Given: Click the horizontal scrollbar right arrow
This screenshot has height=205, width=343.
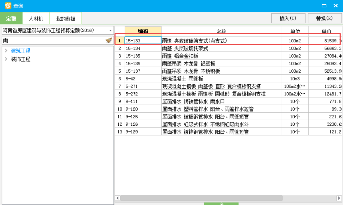Looking at the screenshot, I should click(x=339, y=198).
